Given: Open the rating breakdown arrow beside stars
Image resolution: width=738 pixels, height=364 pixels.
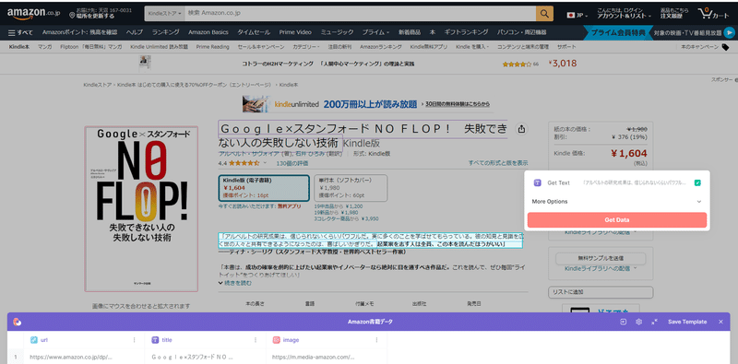Looking at the screenshot, I should pyautogui.click(x=265, y=163).
